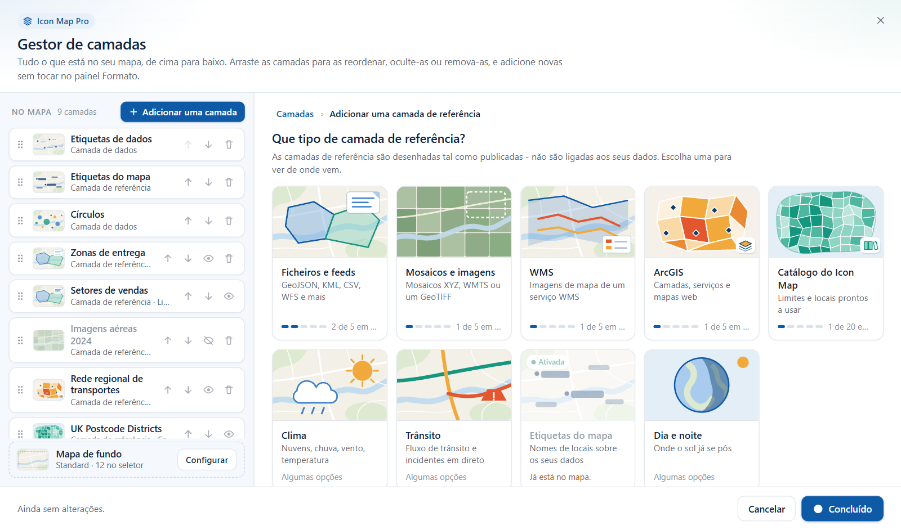This screenshot has width=901, height=530.
Task: Delete Rede regional de transportes layer
Action: point(229,390)
